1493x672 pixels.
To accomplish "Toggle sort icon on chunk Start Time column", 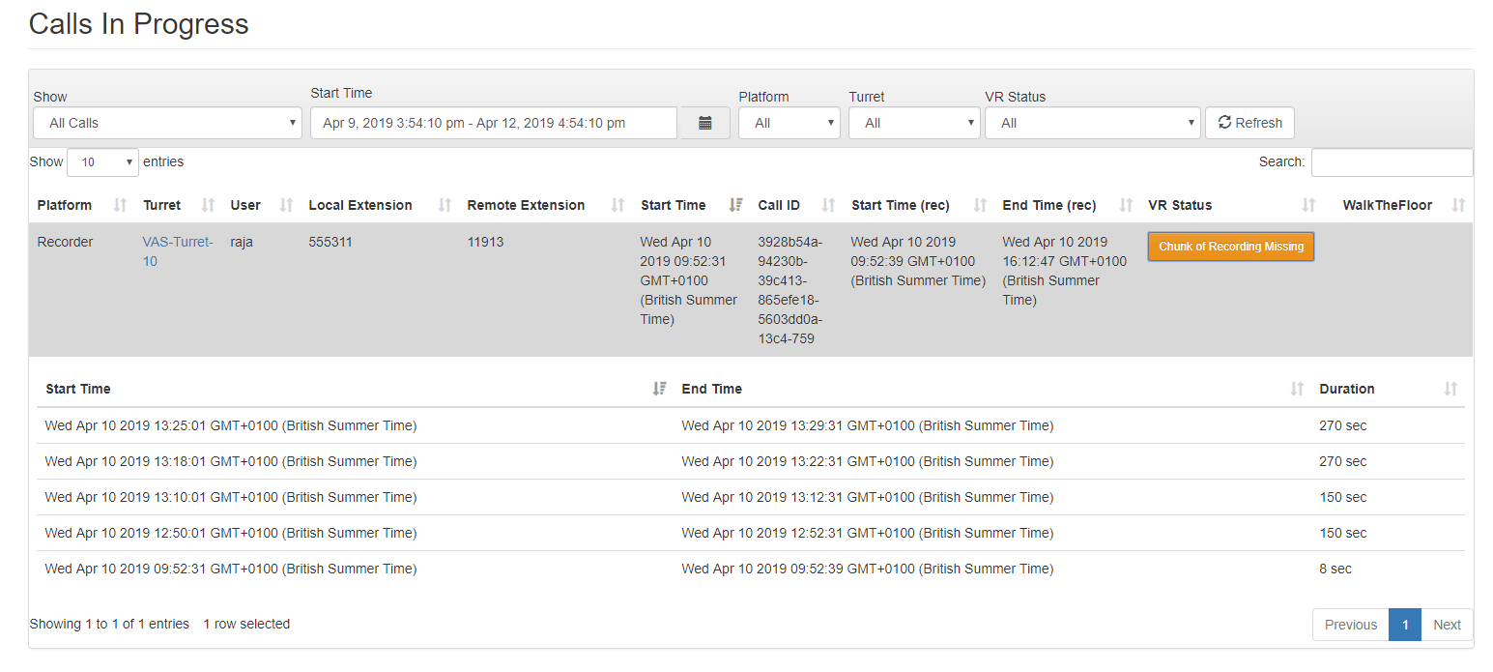I will point(659,389).
